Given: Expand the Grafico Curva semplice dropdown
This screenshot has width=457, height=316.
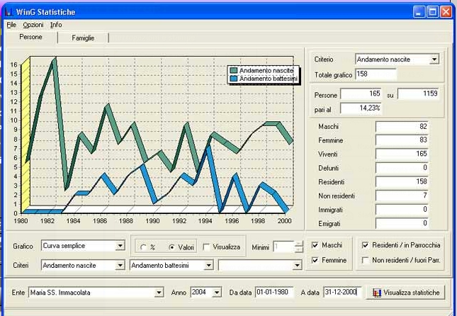Looking at the screenshot, I should coord(120,247).
